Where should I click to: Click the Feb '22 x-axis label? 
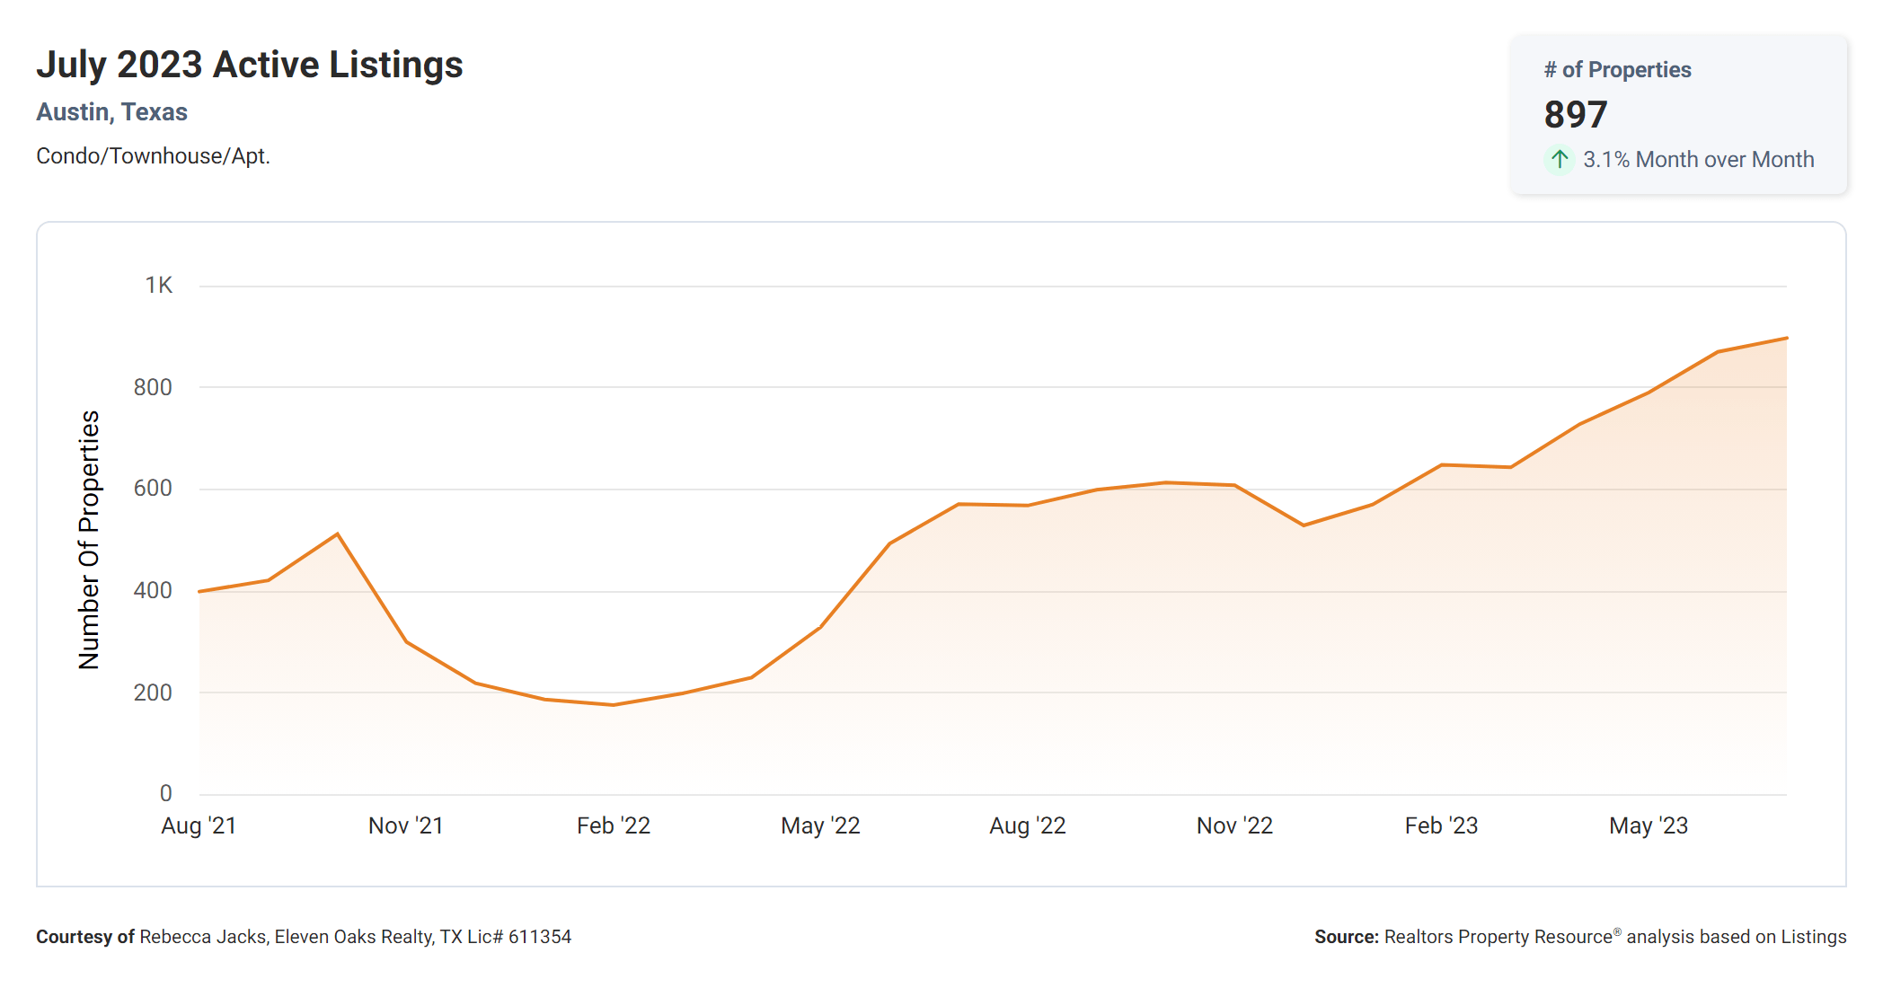tap(614, 825)
